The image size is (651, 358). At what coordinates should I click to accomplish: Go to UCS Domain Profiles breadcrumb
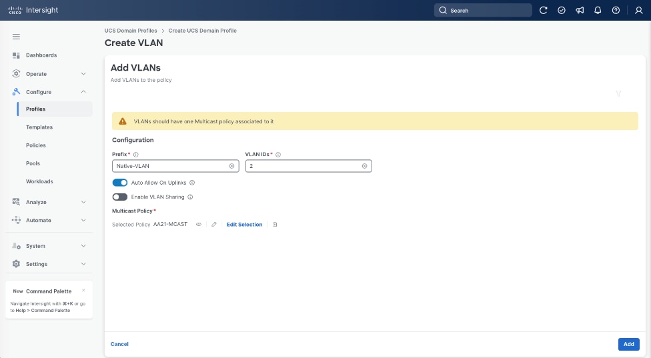131,31
